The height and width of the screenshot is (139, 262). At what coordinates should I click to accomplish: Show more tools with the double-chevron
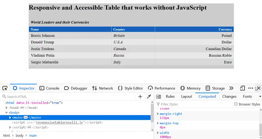[x=231, y=88]
